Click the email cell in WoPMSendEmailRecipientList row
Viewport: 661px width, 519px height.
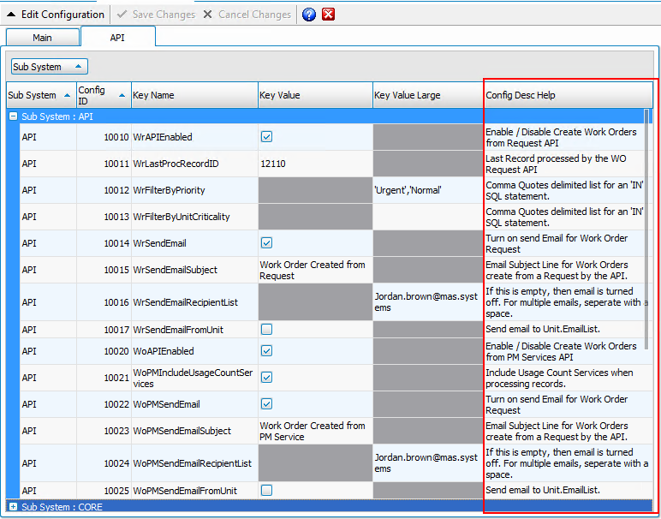pyautogui.click(x=428, y=463)
